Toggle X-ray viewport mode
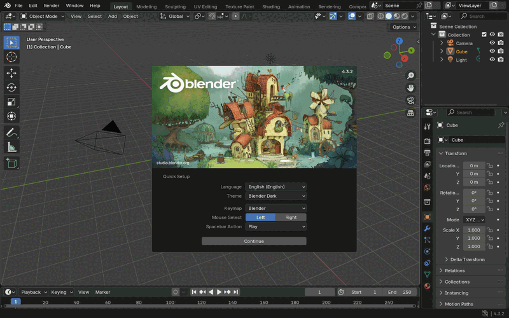509x318 pixels. [370, 17]
